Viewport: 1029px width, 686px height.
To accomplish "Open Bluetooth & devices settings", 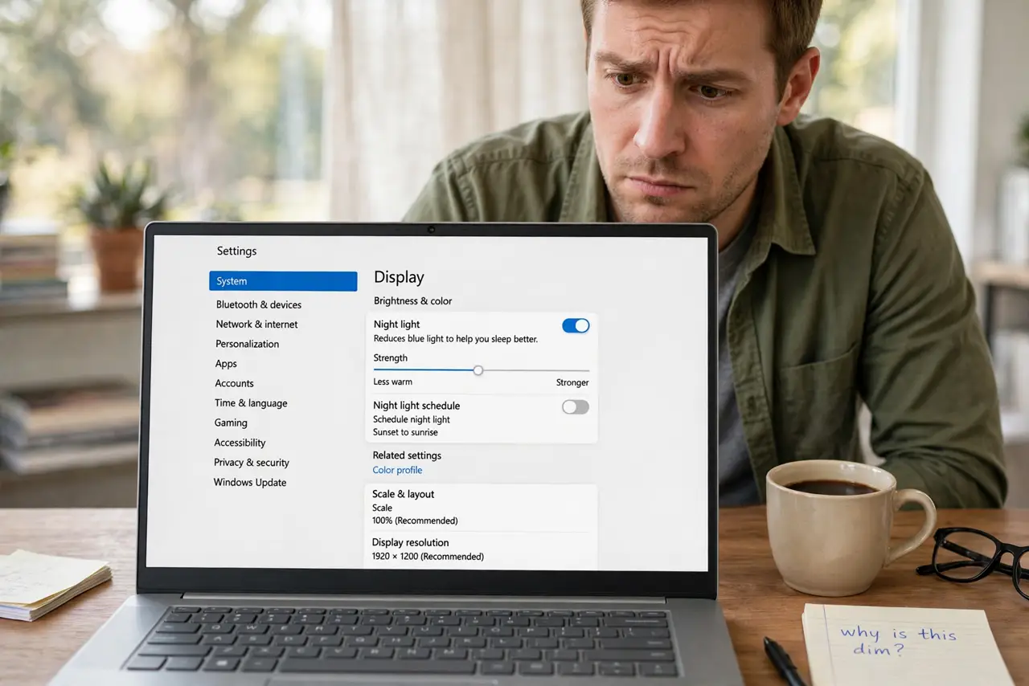I will pos(259,304).
